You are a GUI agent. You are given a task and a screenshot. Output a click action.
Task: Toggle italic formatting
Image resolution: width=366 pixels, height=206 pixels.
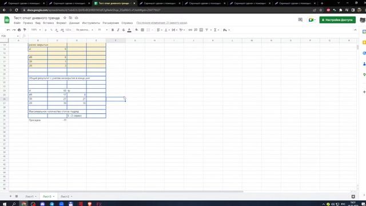118,30
